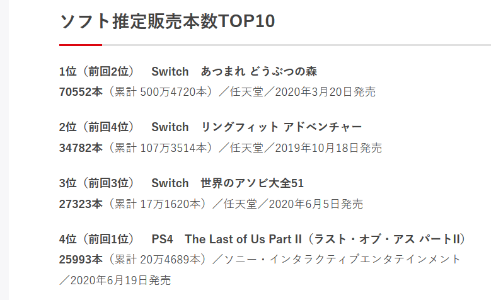Click the 25993本 sales figure

(81, 260)
